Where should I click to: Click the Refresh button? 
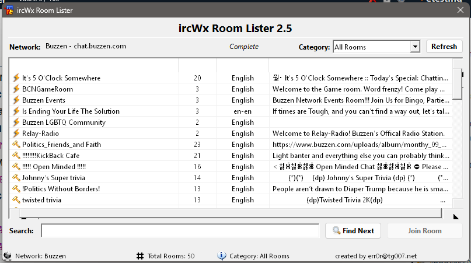click(x=444, y=47)
